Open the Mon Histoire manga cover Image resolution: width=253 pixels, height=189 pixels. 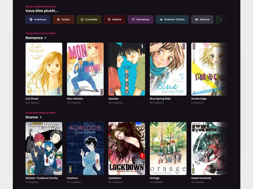85,69
